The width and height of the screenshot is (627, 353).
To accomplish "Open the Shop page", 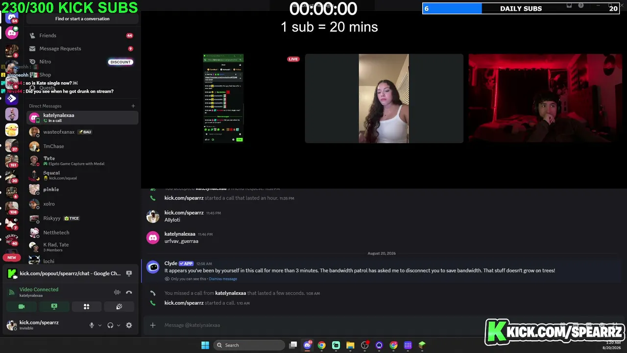I will [82, 75].
